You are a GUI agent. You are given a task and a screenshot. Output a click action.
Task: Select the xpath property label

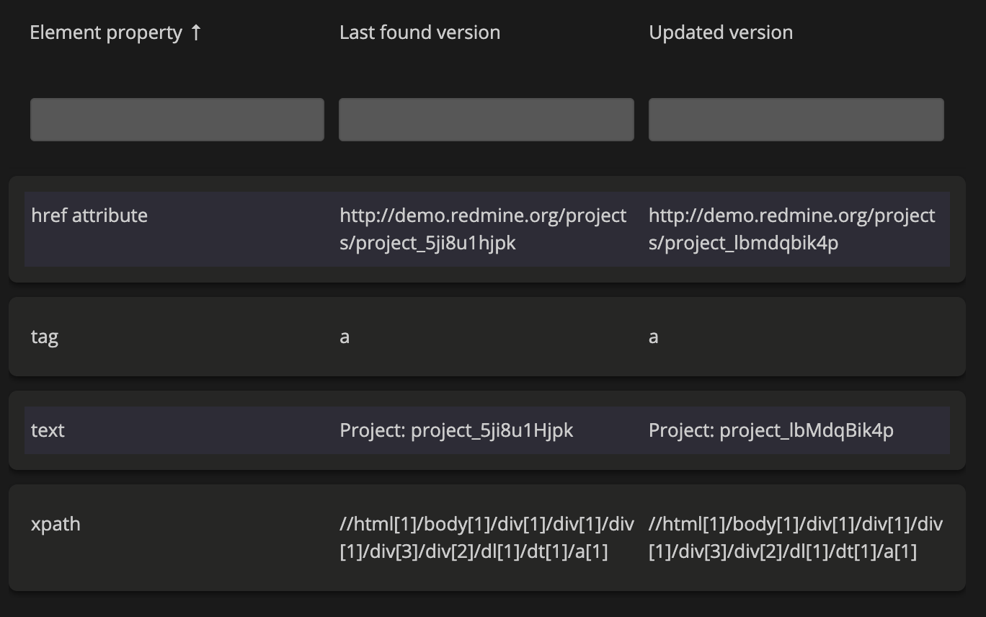pyautogui.click(x=55, y=524)
